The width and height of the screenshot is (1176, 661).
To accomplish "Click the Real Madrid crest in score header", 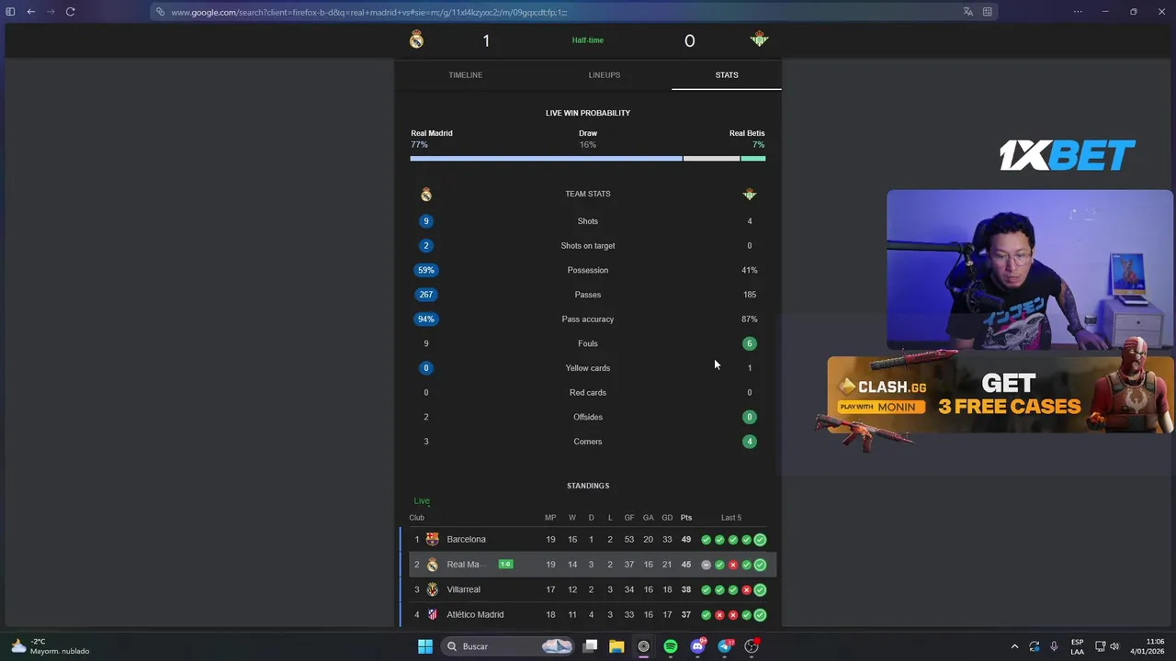I will pos(416,39).
